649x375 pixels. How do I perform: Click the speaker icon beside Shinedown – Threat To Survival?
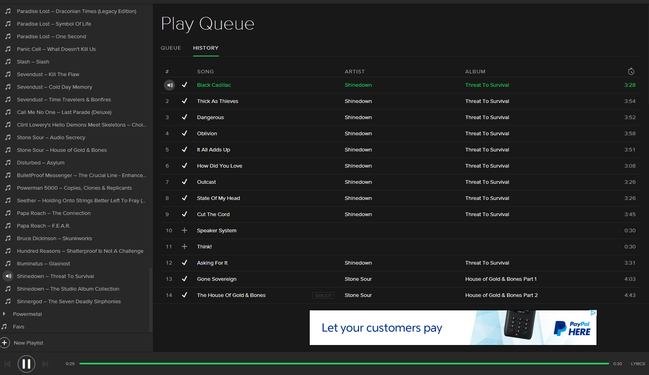pos(8,276)
